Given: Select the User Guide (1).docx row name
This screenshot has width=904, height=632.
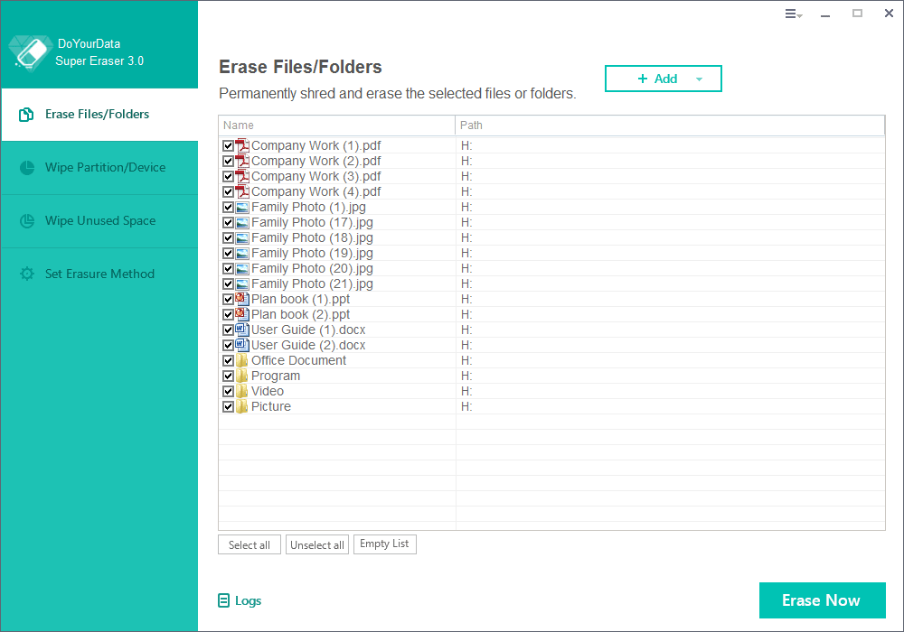Looking at the screenshot, I should tap(308, 330).
